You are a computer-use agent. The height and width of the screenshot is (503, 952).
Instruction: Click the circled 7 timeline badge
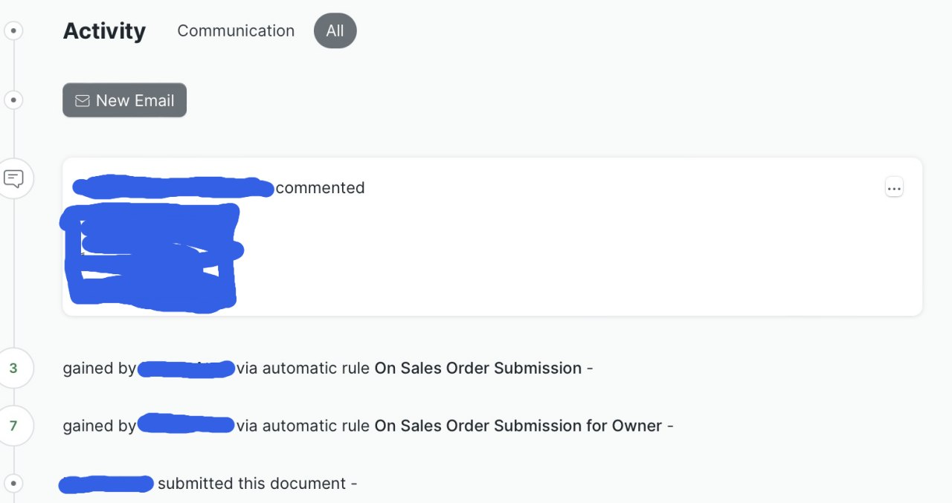pos(16,426)
